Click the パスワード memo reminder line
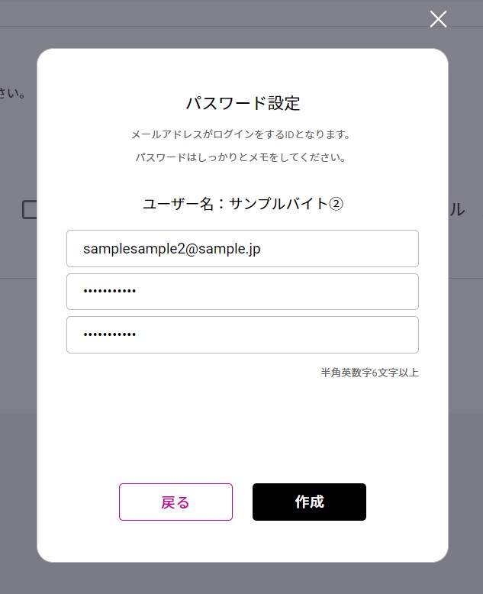 240,157
